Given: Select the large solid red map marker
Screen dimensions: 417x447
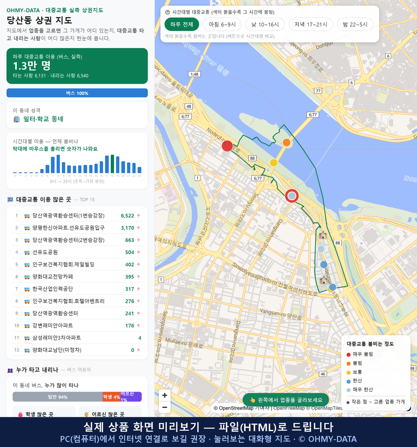Looking at the screenshot, I should [227, 146].
